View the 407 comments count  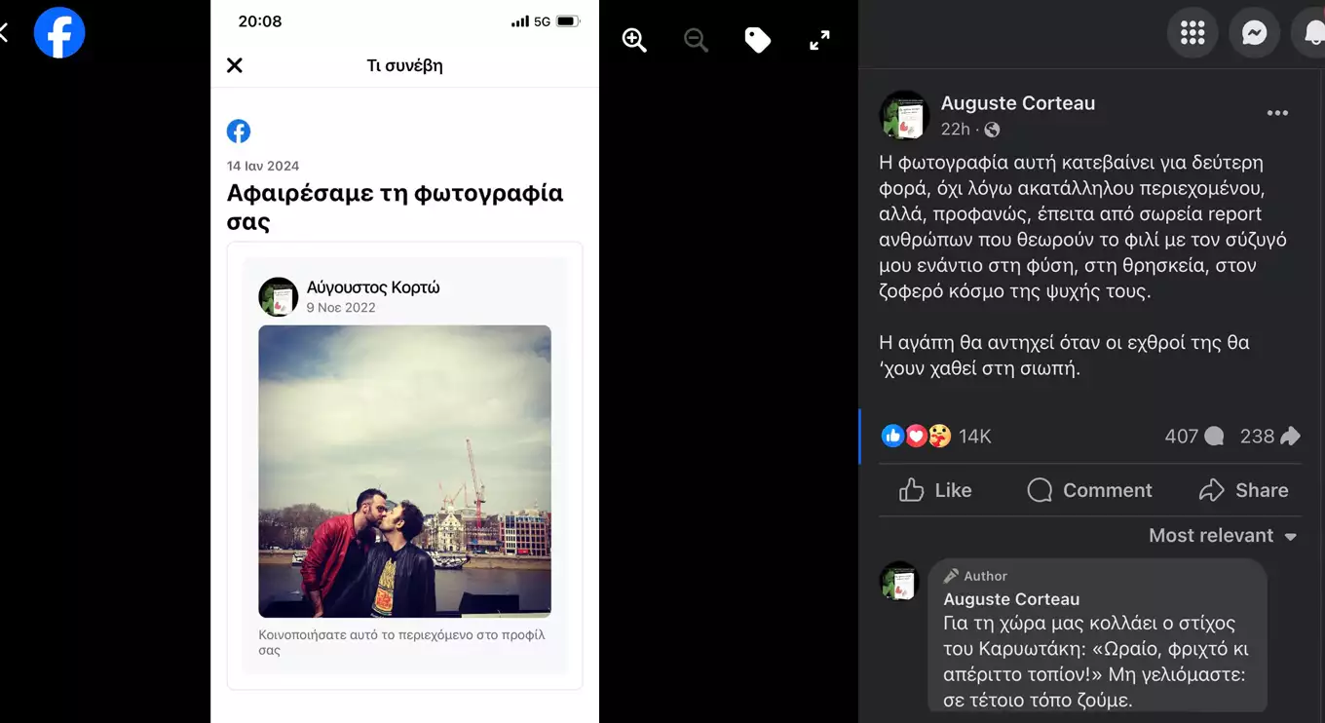point(1192,437)
